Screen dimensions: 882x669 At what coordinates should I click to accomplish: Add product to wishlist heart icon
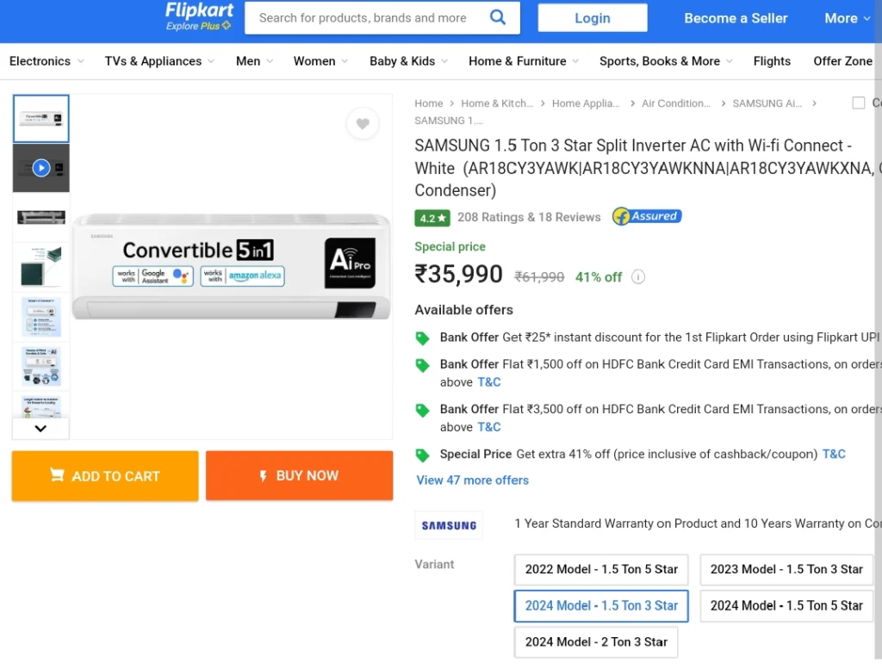click(x=363, y=123)
